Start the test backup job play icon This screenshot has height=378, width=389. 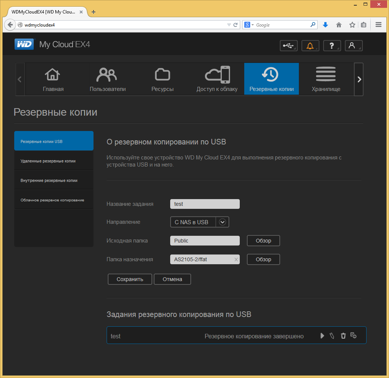[x=322, y=336]
